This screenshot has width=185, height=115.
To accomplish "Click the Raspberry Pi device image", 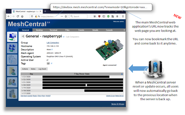I will tap(110, 50).
